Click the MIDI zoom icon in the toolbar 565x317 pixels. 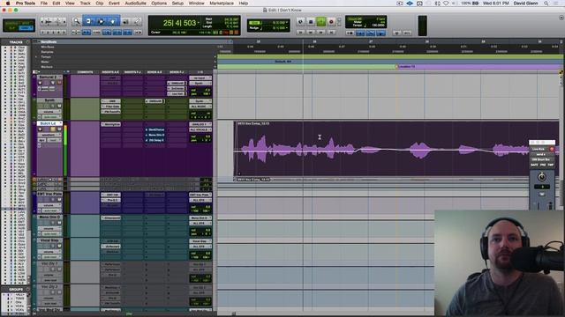pyautogui.click(x=57, y=22)
